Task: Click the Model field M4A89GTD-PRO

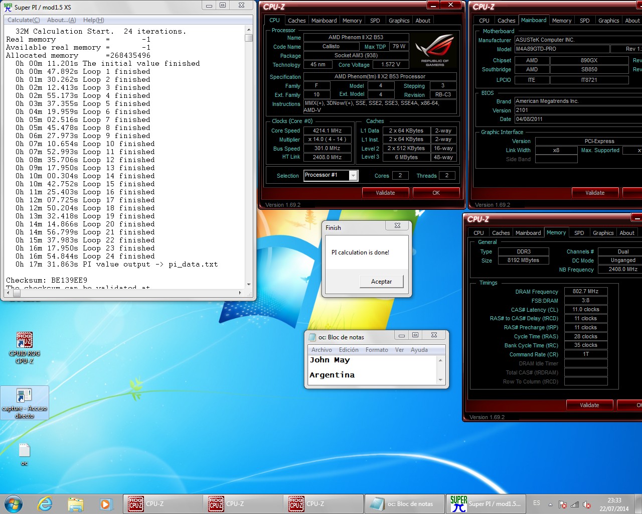Action: pos(562,49)
